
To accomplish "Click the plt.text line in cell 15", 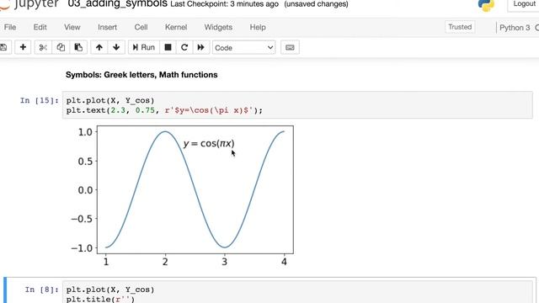I will point(164,110).
